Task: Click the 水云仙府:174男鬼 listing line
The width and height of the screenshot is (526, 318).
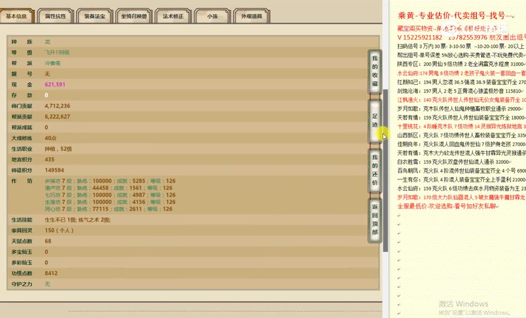Action: (462, 73)
